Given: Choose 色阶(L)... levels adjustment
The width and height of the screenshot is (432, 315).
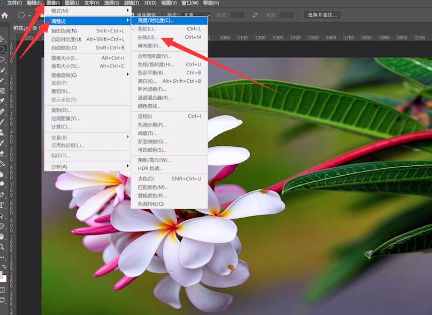Looking at the screenshot, I should 169,29.
